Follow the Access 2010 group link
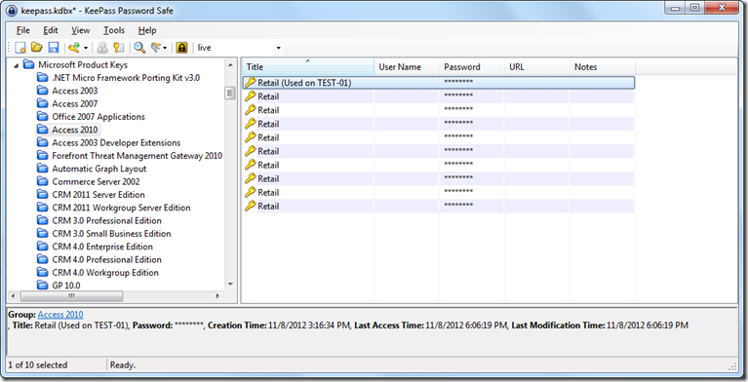The height and width of the screenshot is (382, 748). (60, 315)
